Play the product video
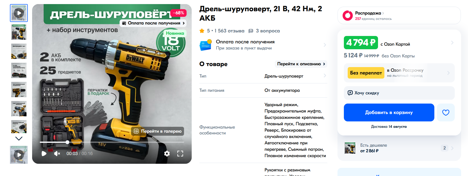 pyautogui.click(x=44, y=154)
